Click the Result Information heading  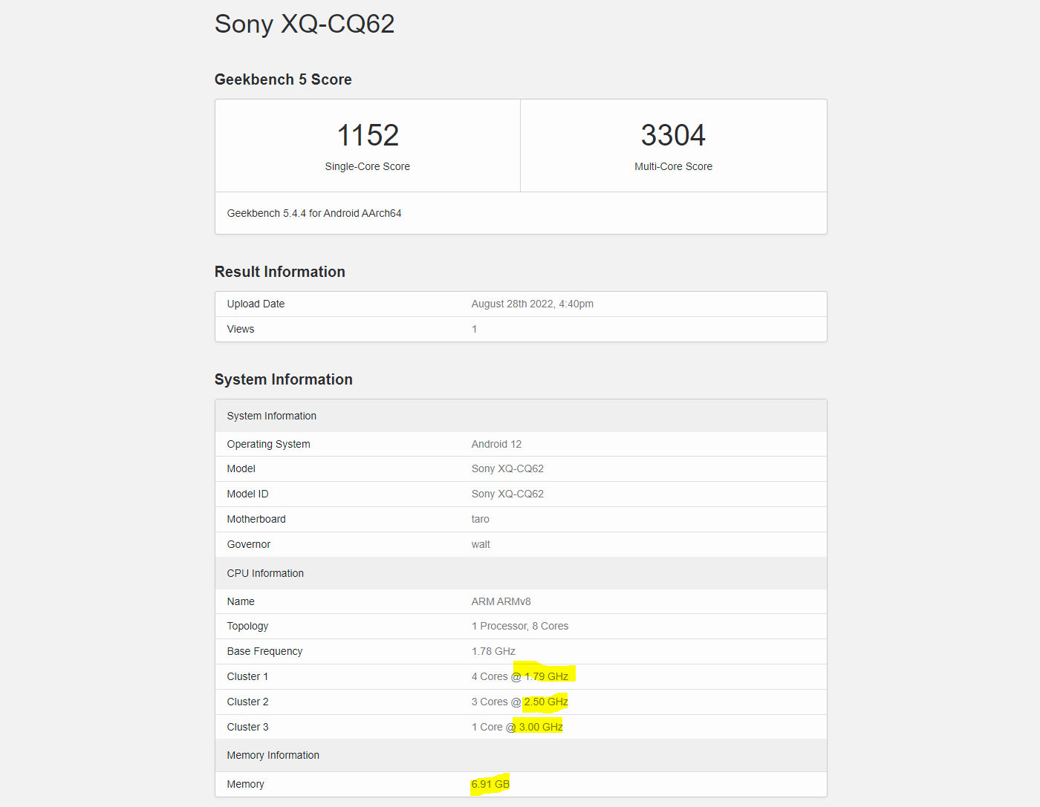pos(279,272)
